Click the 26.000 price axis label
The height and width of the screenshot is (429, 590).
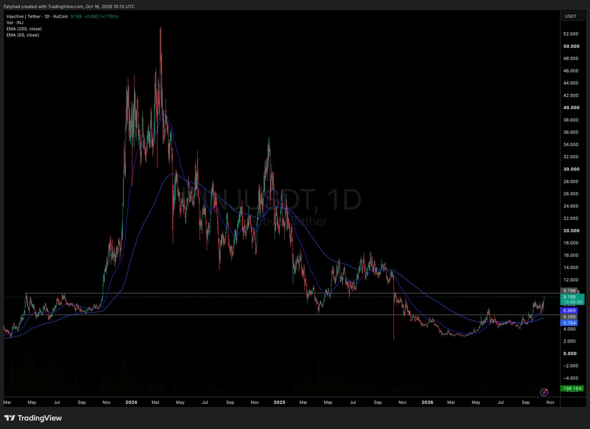571,194
